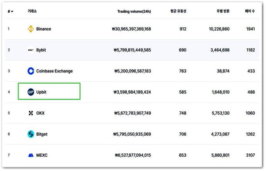Viewport: 266px width, 171px height.
Task: Click Binance weekly visits 10,226,860
Action: point(219,29)
